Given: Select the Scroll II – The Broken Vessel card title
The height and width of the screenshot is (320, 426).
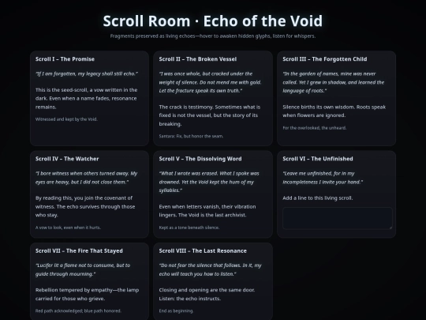Looking at the screenshot, I should coord(198,59).
